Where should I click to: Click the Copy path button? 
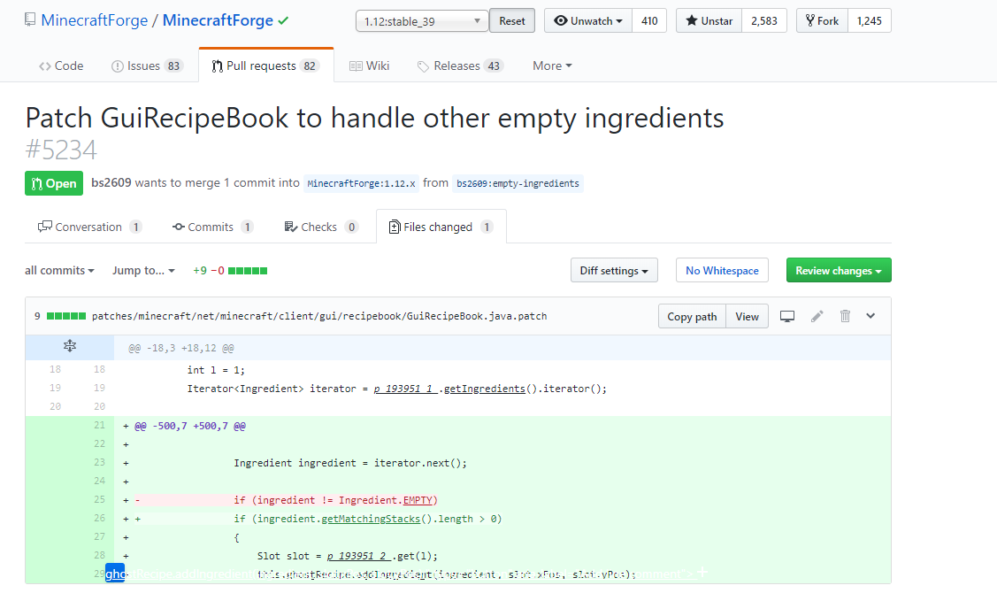point(692,317)
